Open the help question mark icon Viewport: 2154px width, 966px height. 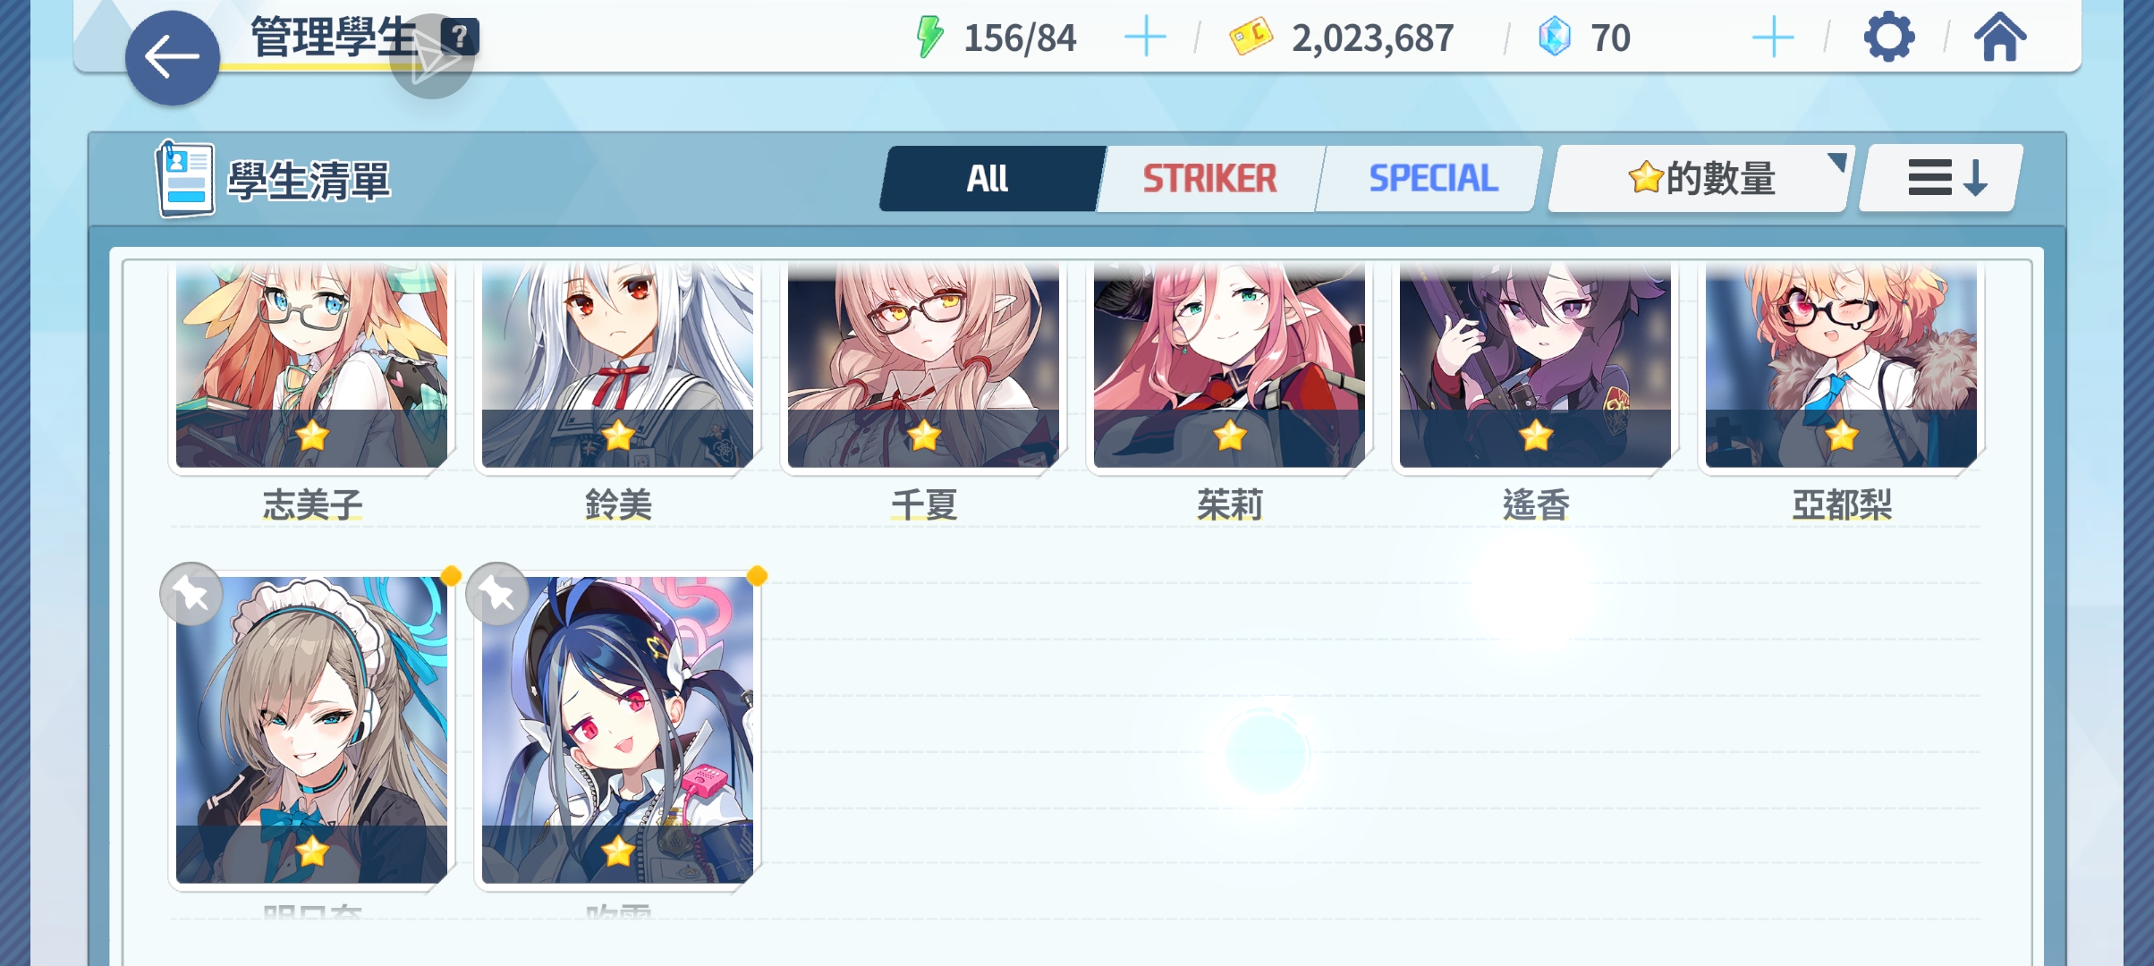(x=460, y=37)
